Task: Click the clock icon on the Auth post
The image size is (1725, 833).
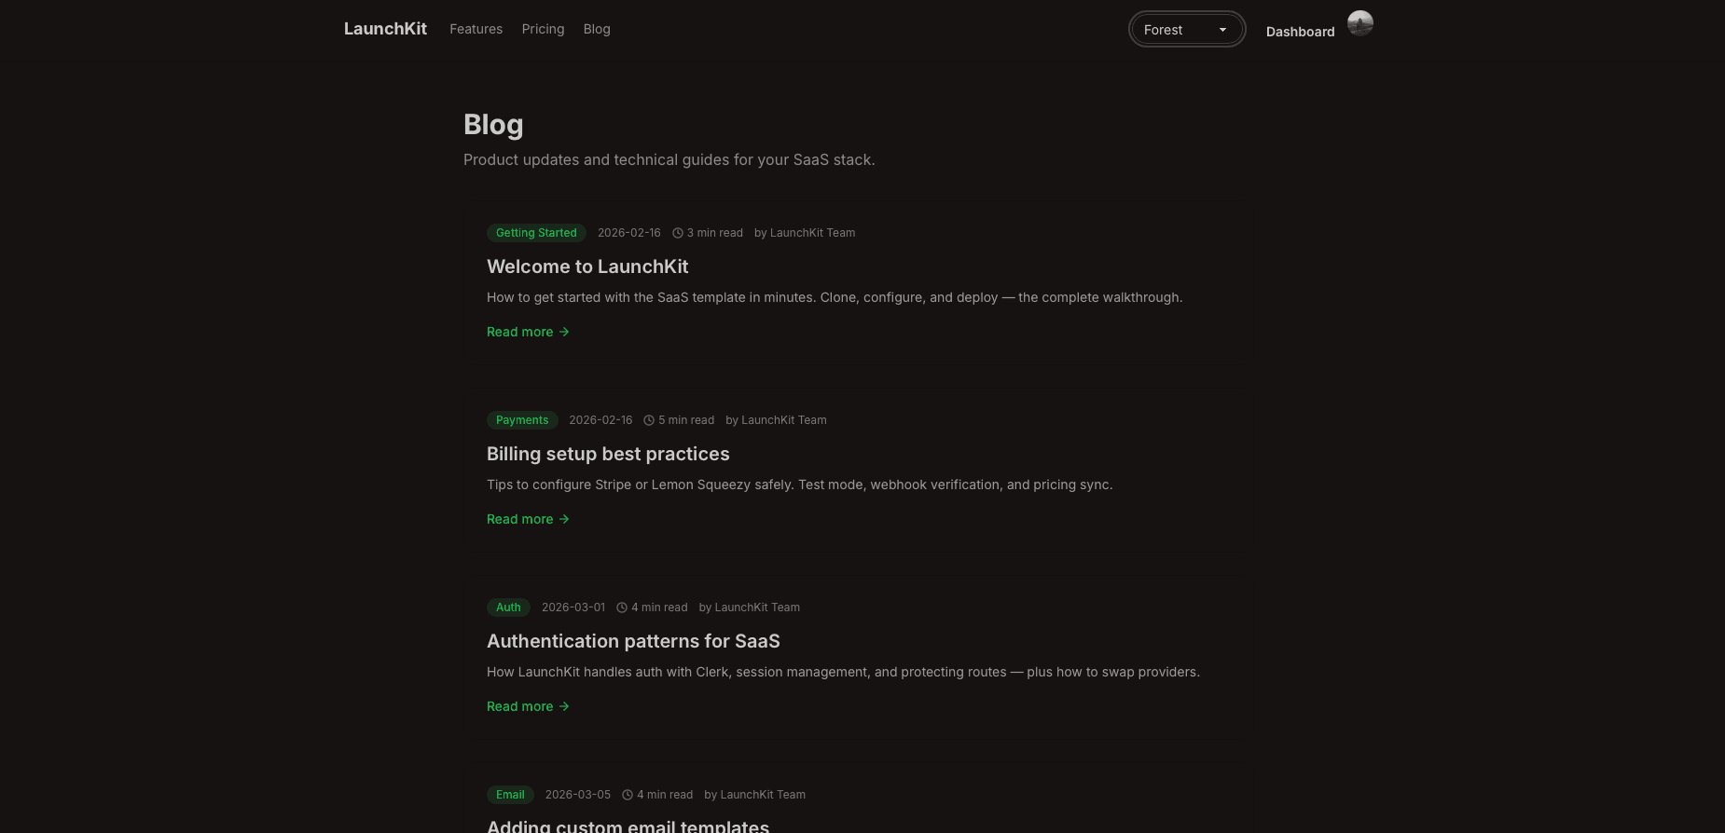Action: (x=623, y=607)
